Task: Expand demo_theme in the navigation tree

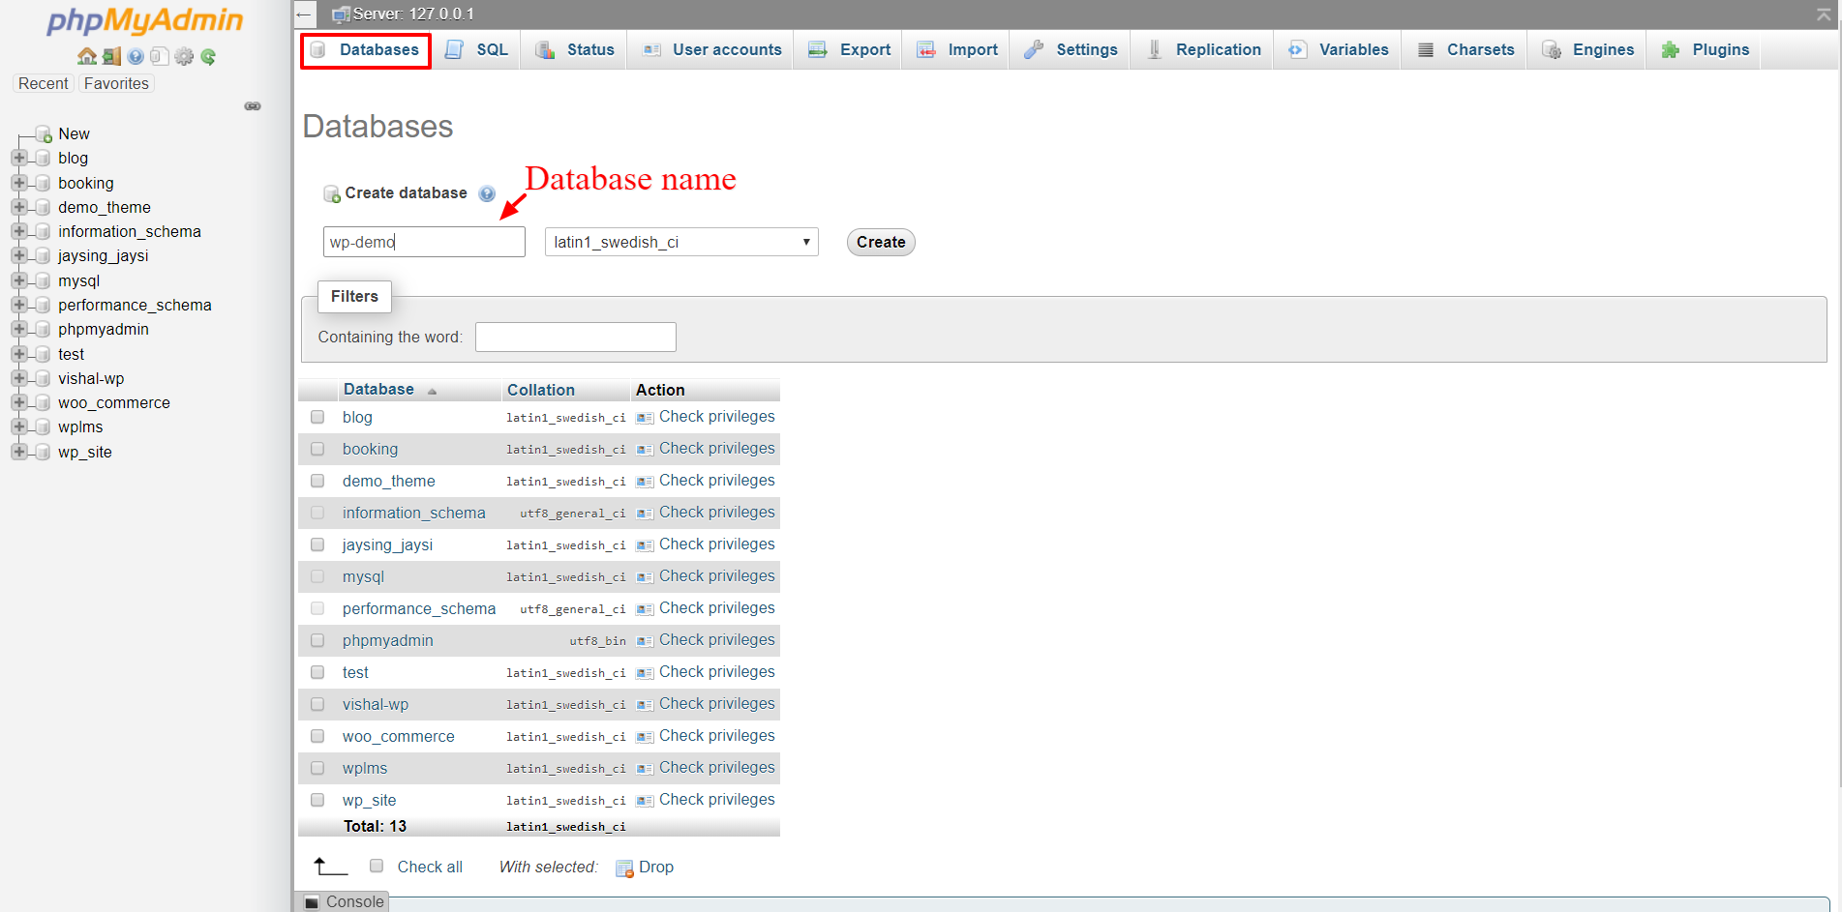Action: click(18, 206)
